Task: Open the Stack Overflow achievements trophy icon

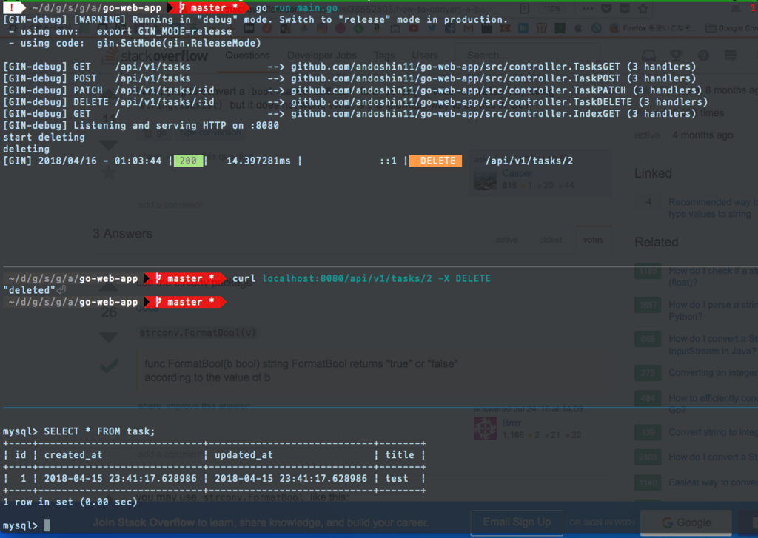Action: [677, 55]
